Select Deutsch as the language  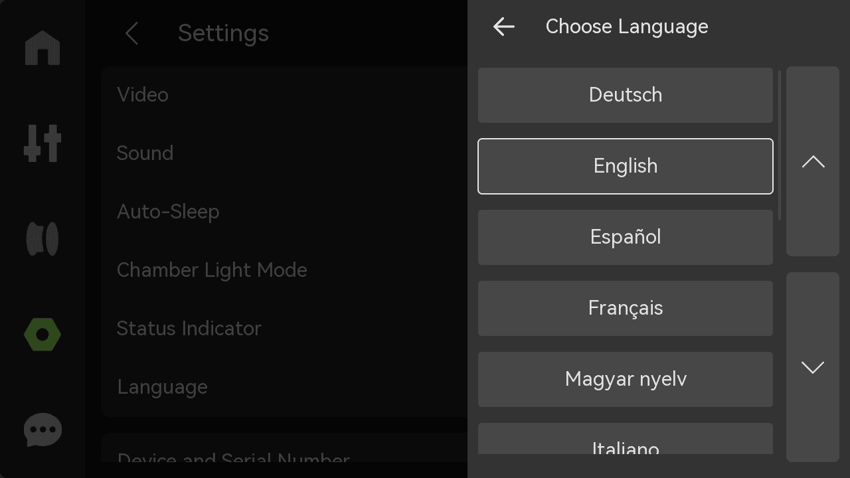click(x=626, y=95)
